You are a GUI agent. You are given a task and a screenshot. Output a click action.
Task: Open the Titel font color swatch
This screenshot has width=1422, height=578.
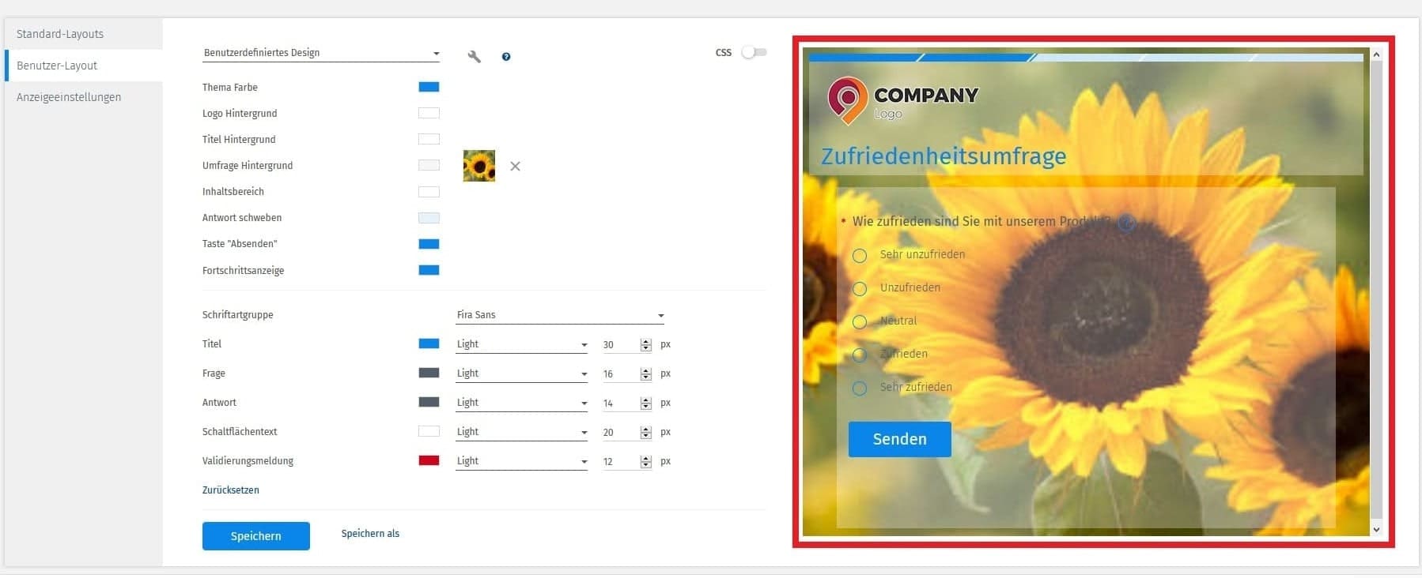tap(429, 343)
